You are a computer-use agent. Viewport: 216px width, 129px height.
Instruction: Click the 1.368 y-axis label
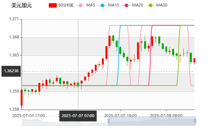[x=14, y=37]
